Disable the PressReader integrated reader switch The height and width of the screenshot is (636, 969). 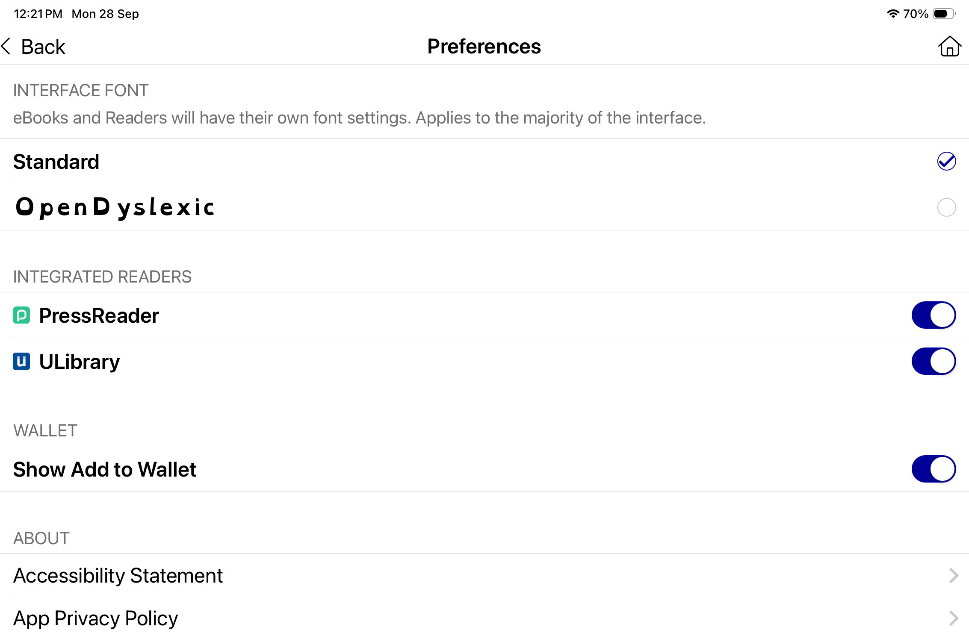(x=934, y=315)
